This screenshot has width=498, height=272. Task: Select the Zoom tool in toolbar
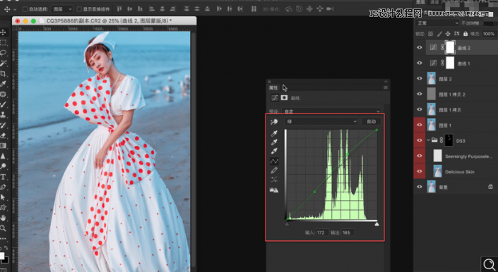[3, 228]
